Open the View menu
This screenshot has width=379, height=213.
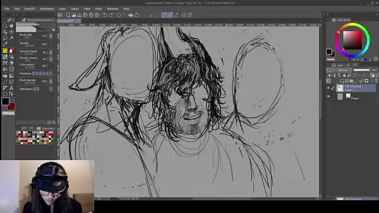(87, 9)
